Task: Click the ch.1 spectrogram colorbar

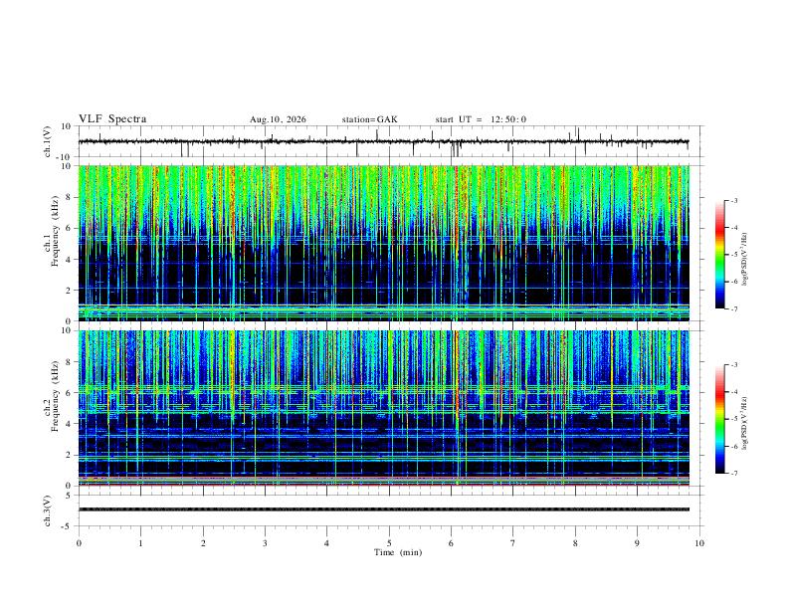Action: (719, 255)
